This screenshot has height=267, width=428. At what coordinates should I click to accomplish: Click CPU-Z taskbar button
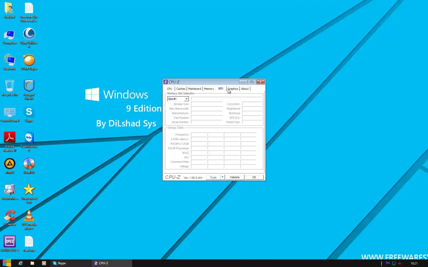click(x=112, y=263)
